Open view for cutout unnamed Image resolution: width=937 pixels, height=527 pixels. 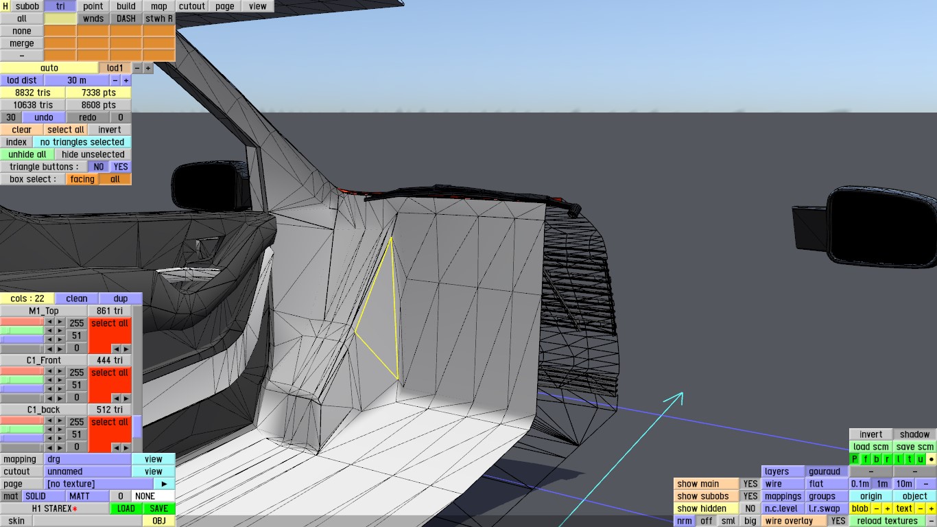click(154, 471)
